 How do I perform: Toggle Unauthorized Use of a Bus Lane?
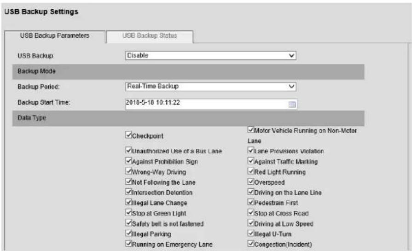[128, 150]
